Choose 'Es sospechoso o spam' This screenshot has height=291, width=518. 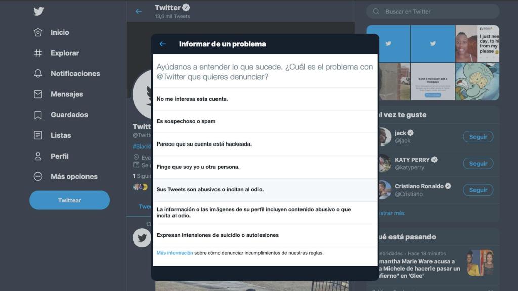pyautogui.click(x=265, y=121)
